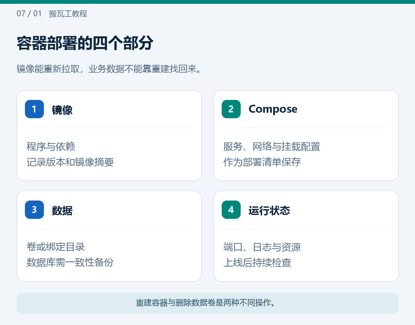Select the 数据 card heading
The height and width of the screenshot is (325, 415).
(62, 210)
